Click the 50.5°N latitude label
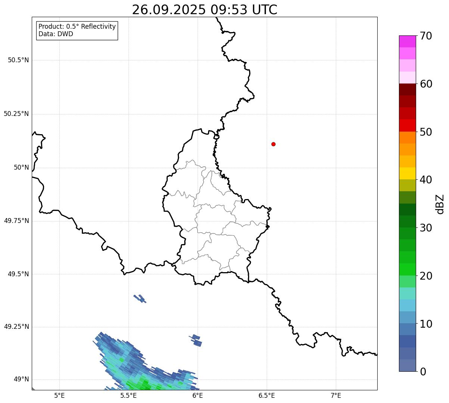The width and height of the screenshot is (449, 403). click(18, 60)
